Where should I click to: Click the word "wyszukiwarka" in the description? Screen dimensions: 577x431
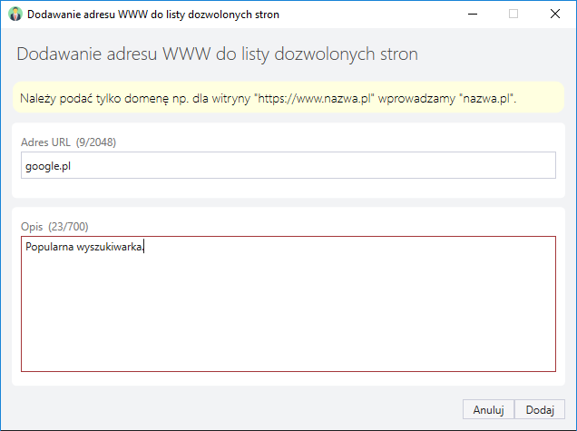[x=109, y=247]
